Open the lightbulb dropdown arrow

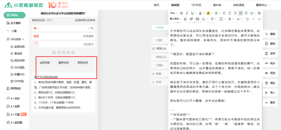233,19
